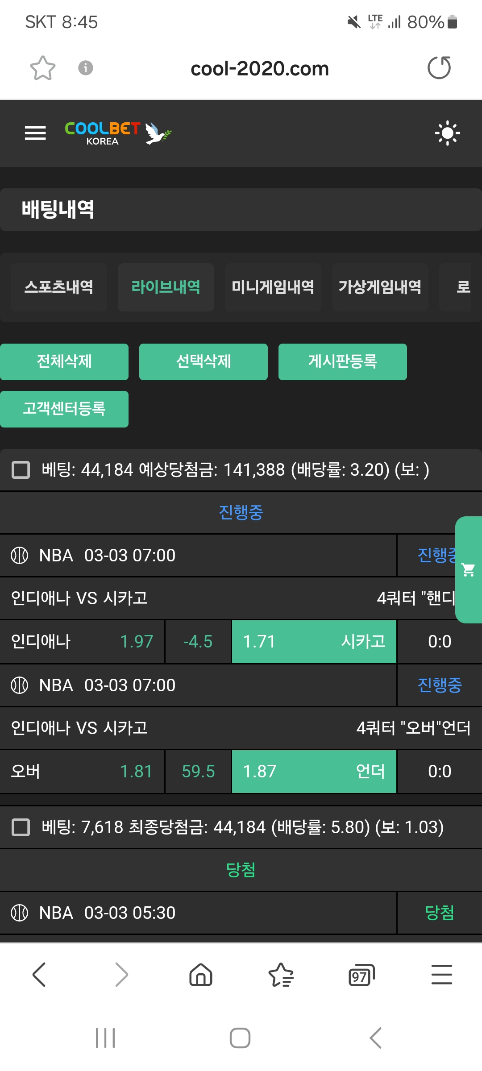
Task: Open the browser menu with three lines
Action: tap(441, 974)
